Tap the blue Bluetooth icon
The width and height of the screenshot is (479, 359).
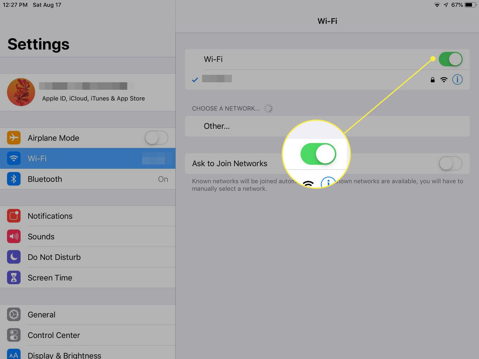14,179
